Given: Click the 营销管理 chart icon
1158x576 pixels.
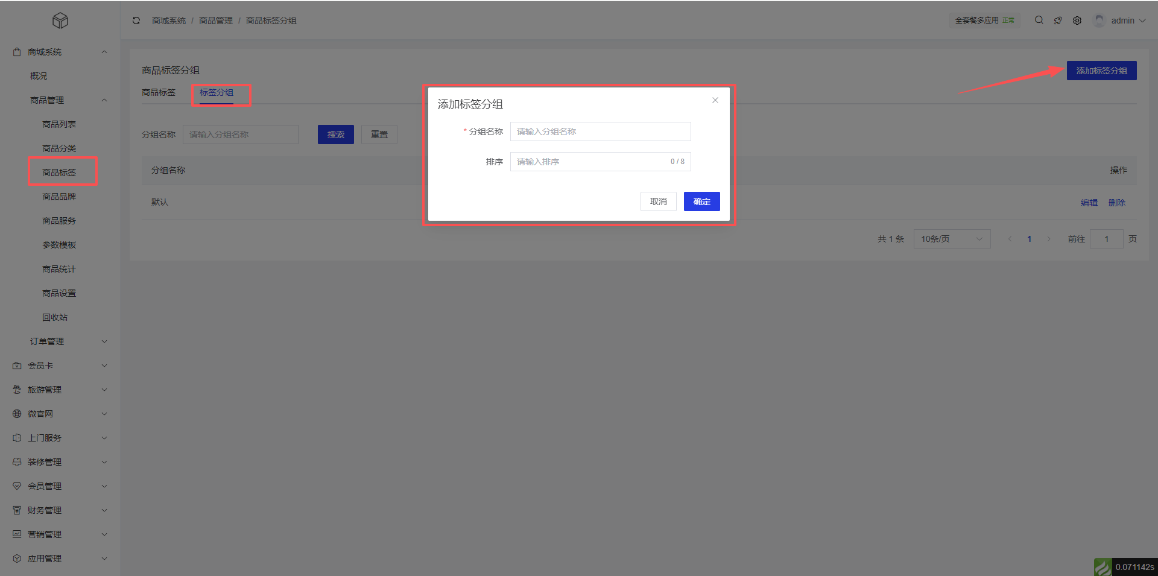Looking at the screenshot, I should [x=17, y=534].
